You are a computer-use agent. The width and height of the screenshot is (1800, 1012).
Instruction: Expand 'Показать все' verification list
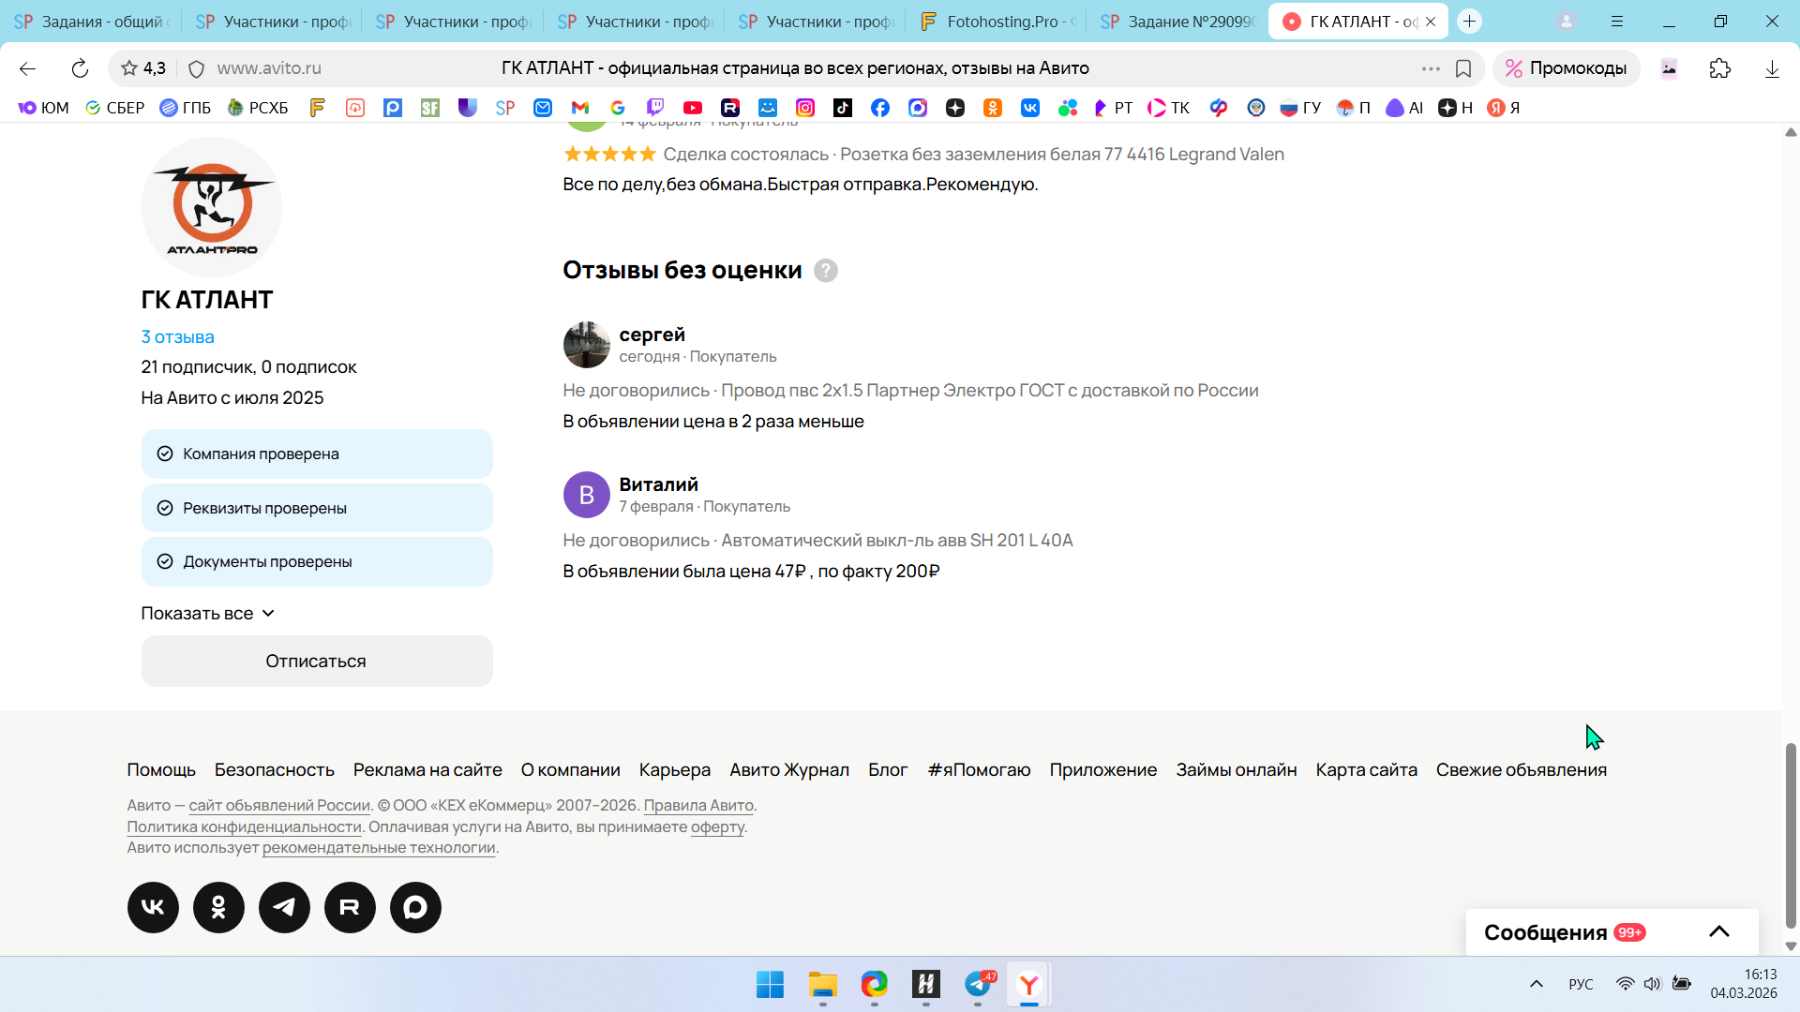(x=207, y=614)
